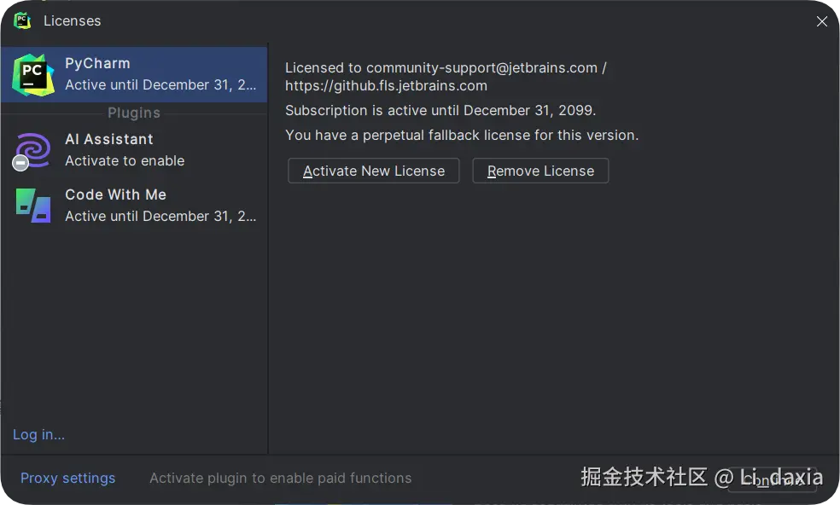Open the 'Log in...' link
This screenshot has height=505, width=840.
tap(38, 434)
